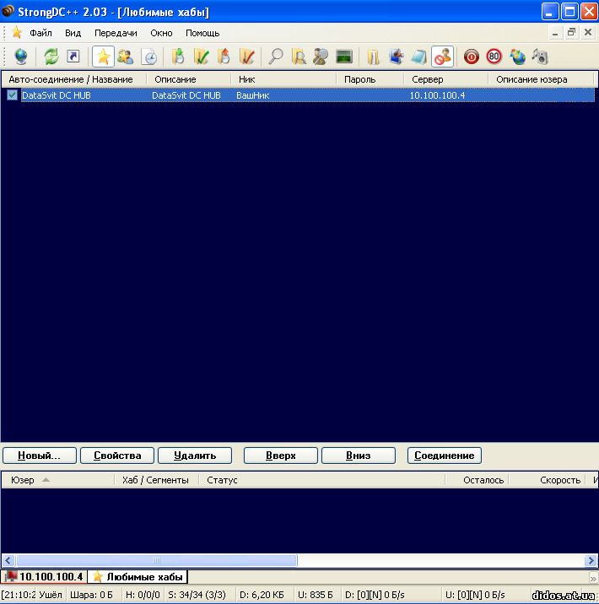This screenshot has height=604, width=599.
Task: Click the green Reconnect arrows icon
Action: (51, 57)
